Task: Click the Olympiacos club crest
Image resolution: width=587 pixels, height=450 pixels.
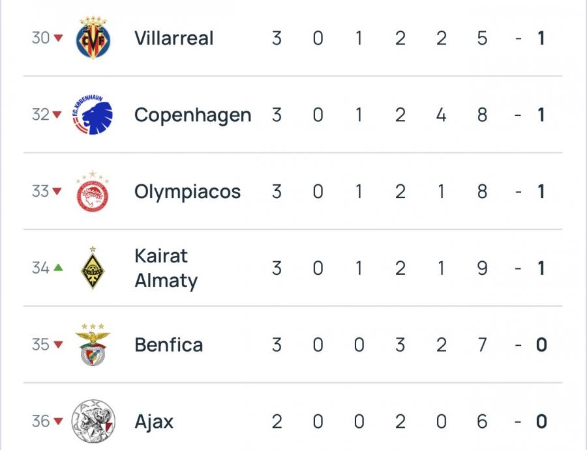Action: tap(93, 192)
